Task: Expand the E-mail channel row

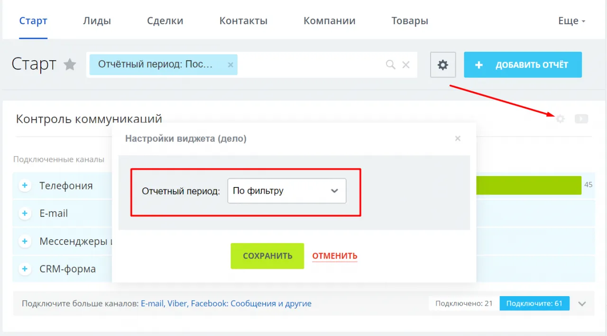Action: (x=25, y=214)
